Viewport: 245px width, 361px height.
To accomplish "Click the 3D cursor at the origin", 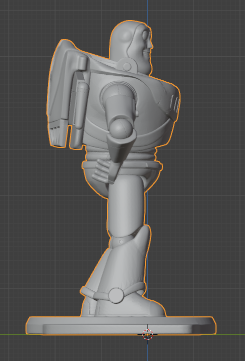I will coord(147,334).
